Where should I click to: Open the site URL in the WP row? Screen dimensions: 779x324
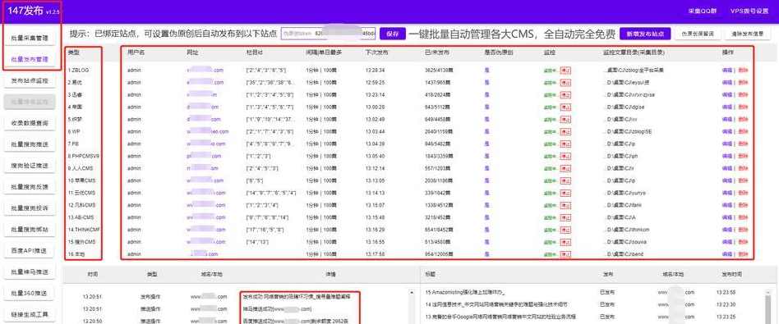coord(208,131)
